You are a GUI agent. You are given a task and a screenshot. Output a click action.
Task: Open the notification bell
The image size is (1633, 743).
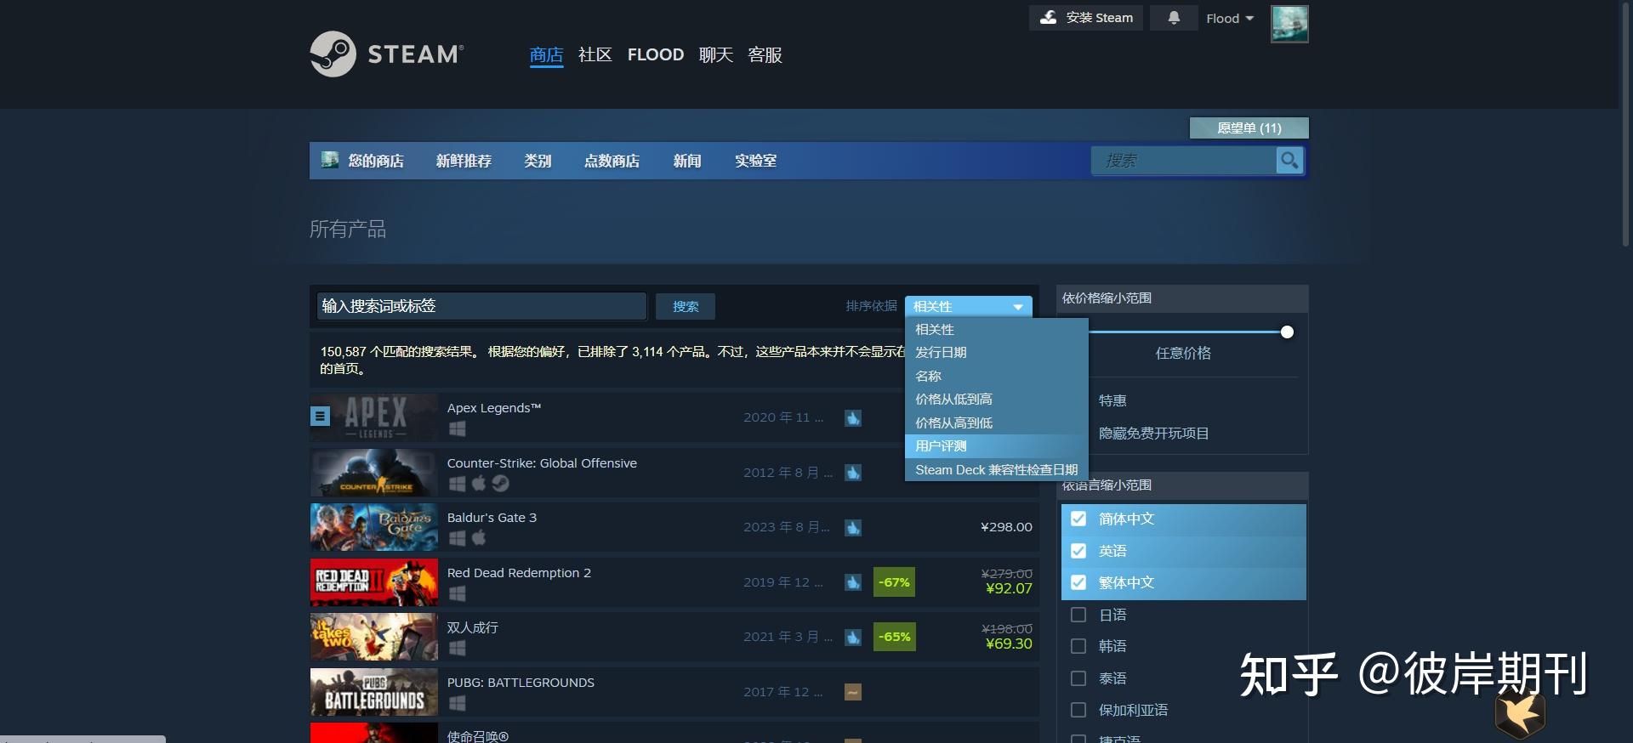[1174, 18]
